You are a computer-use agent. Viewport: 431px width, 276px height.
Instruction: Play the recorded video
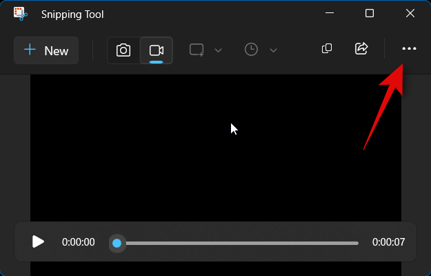[x=38, y=241]
